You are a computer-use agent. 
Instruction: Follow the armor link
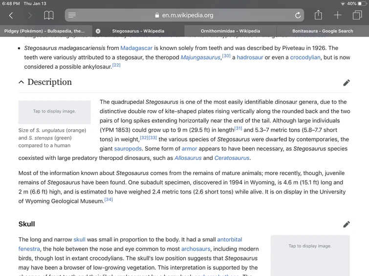pos(189,149)
